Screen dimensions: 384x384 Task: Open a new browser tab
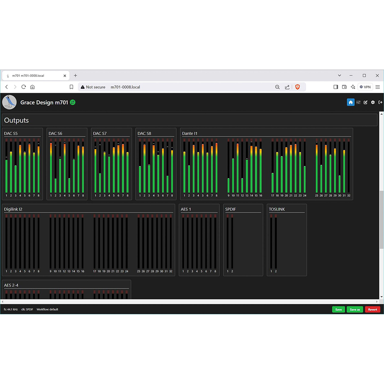(x=75, y=76)
